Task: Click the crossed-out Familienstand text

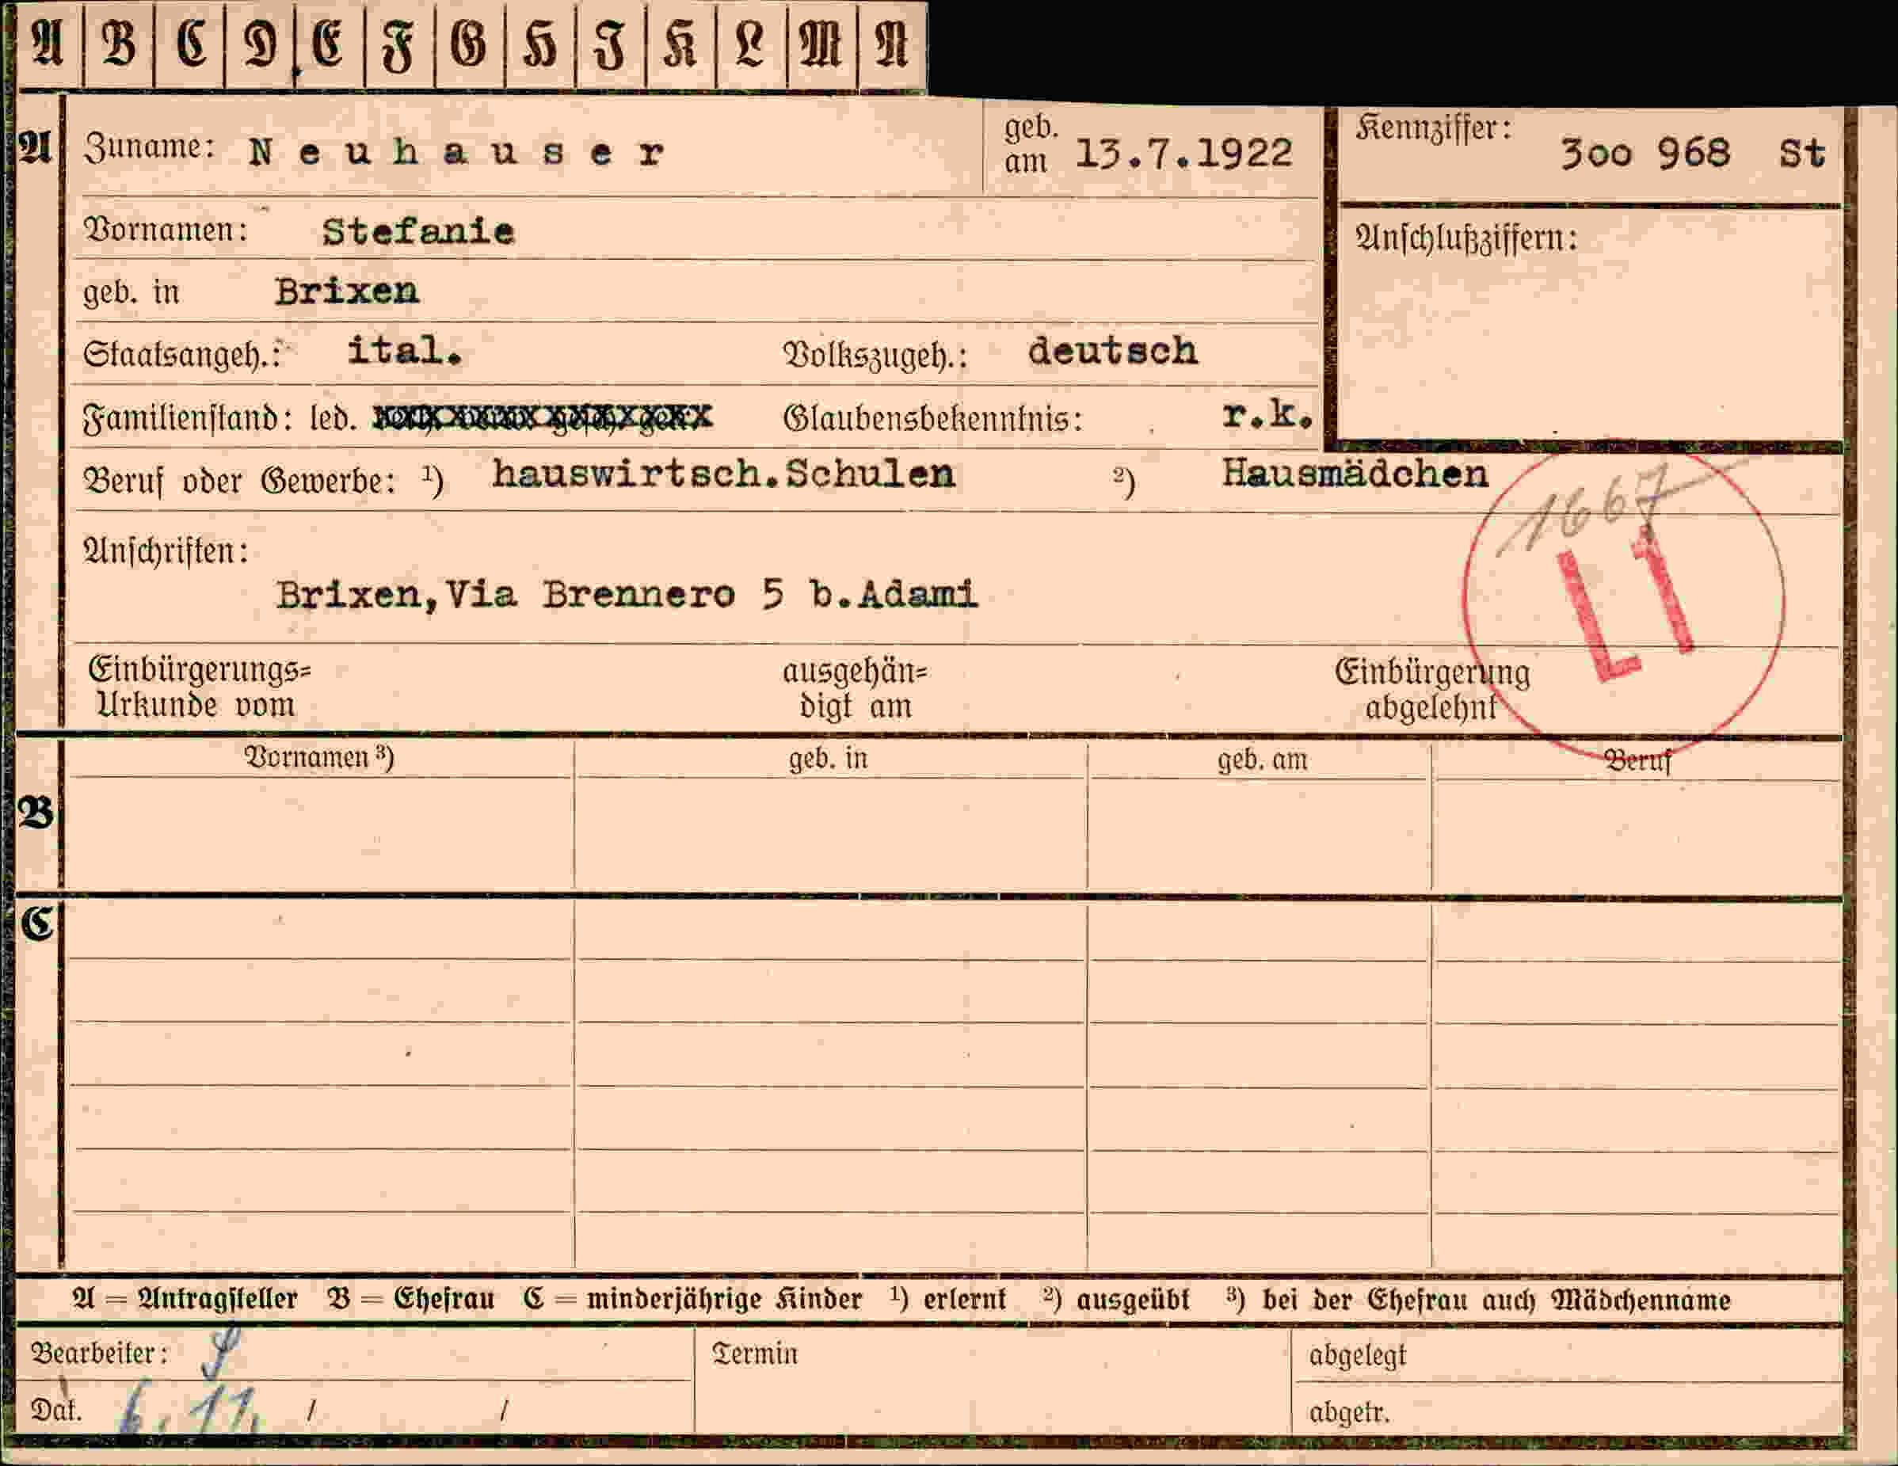Action: (543, 418)
